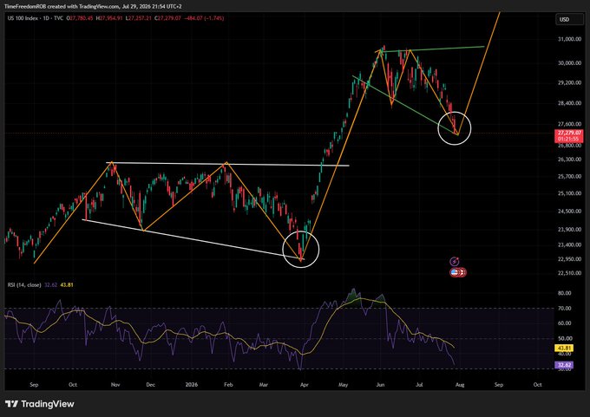
Task: Click the low value L27,257.21
Action: [139, 18]
